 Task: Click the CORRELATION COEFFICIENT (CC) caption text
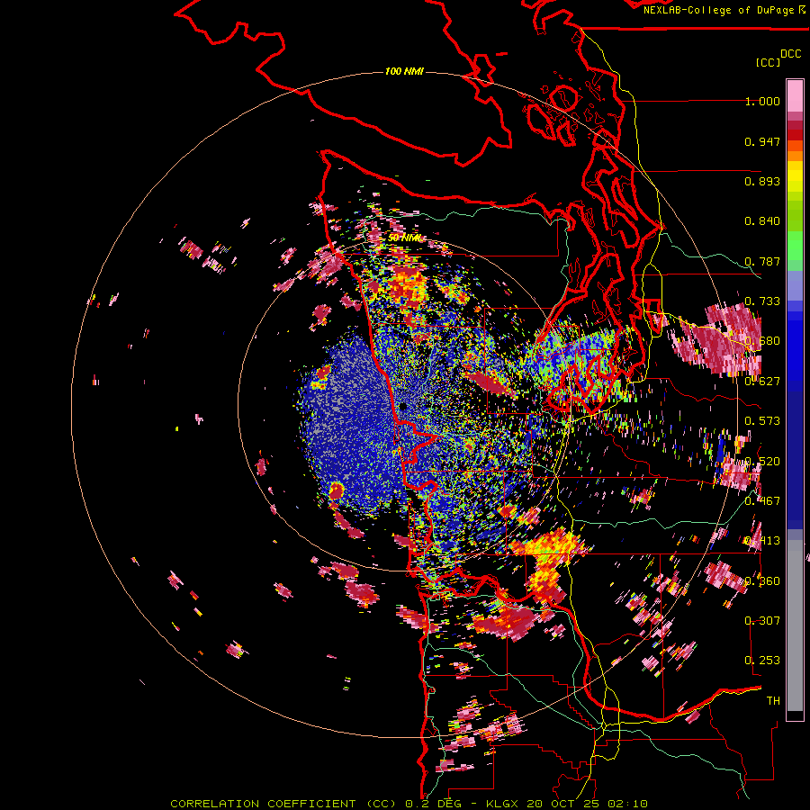[285, 804]
